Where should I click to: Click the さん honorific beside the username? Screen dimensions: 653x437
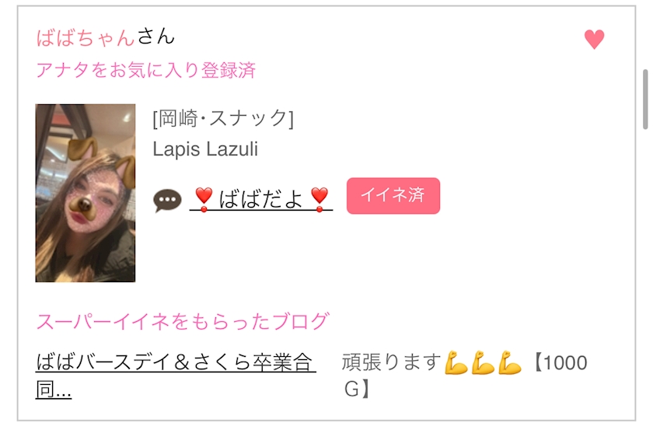tap(155, 37)
